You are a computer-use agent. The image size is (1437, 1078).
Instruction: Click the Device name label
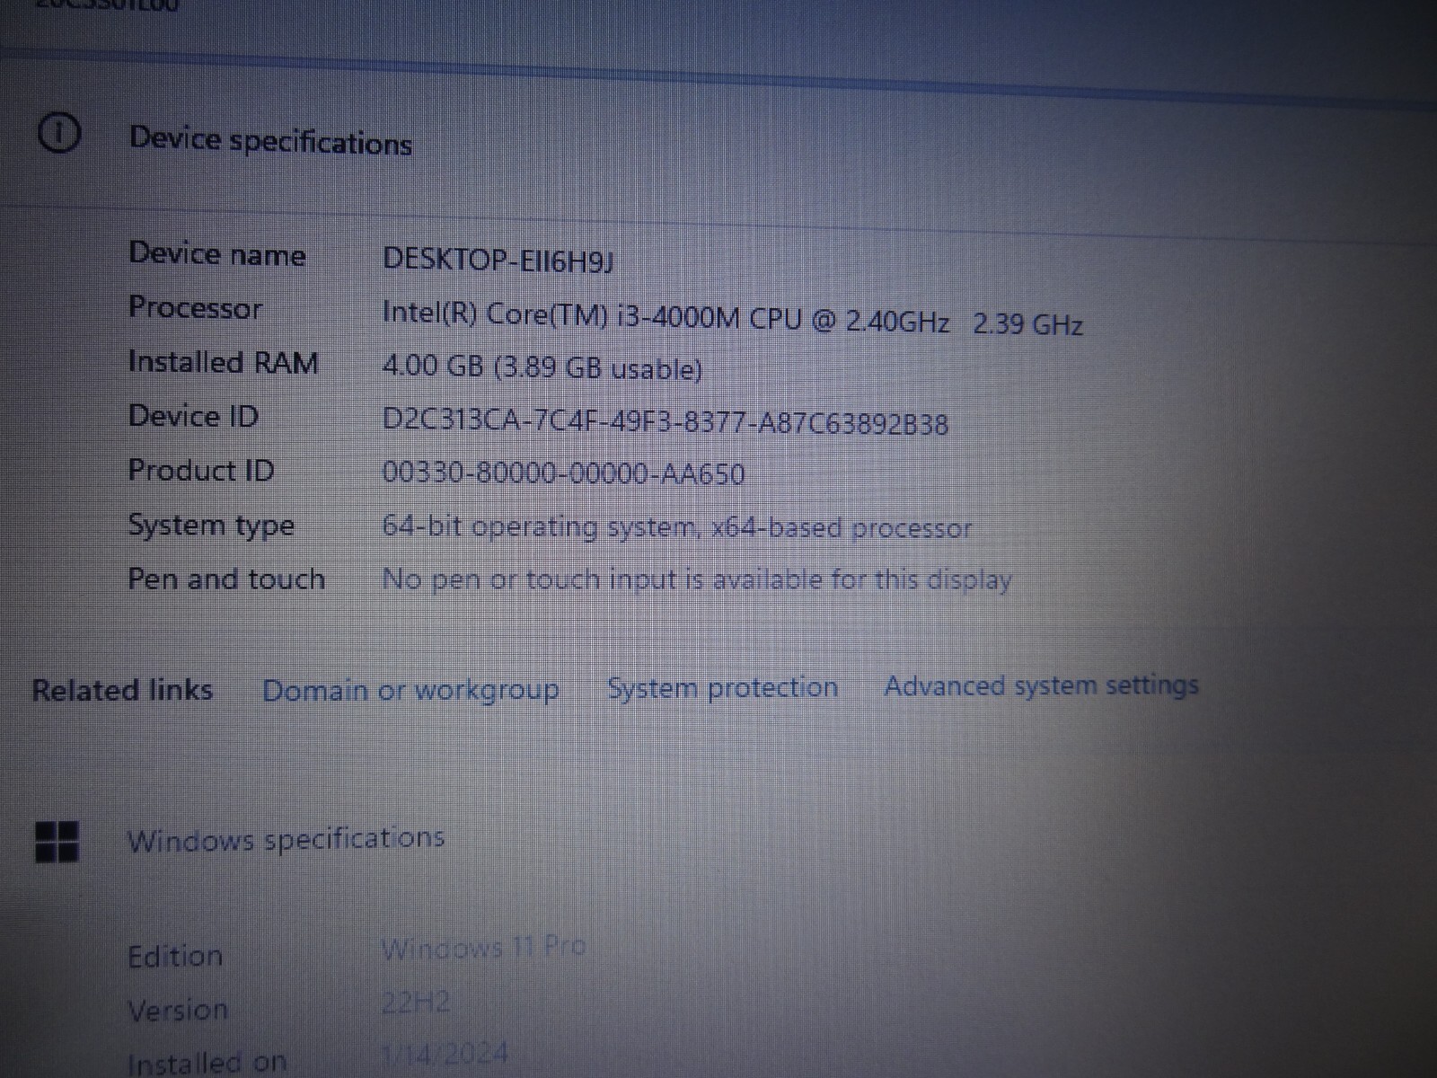tap(217, 254)
